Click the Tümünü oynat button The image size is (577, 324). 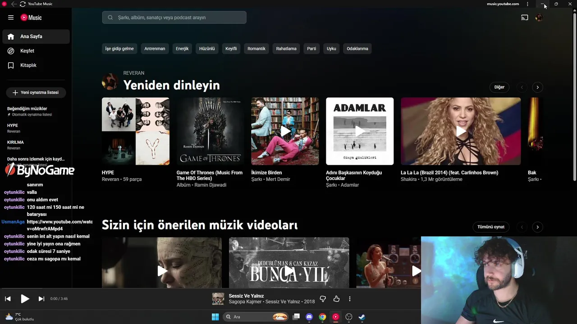[x=491, y=227]
